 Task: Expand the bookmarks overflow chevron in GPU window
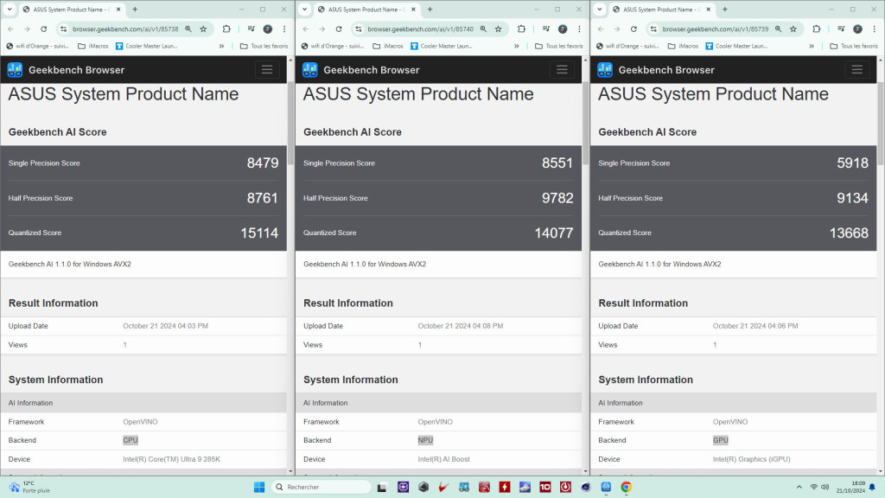pos(812,47)
